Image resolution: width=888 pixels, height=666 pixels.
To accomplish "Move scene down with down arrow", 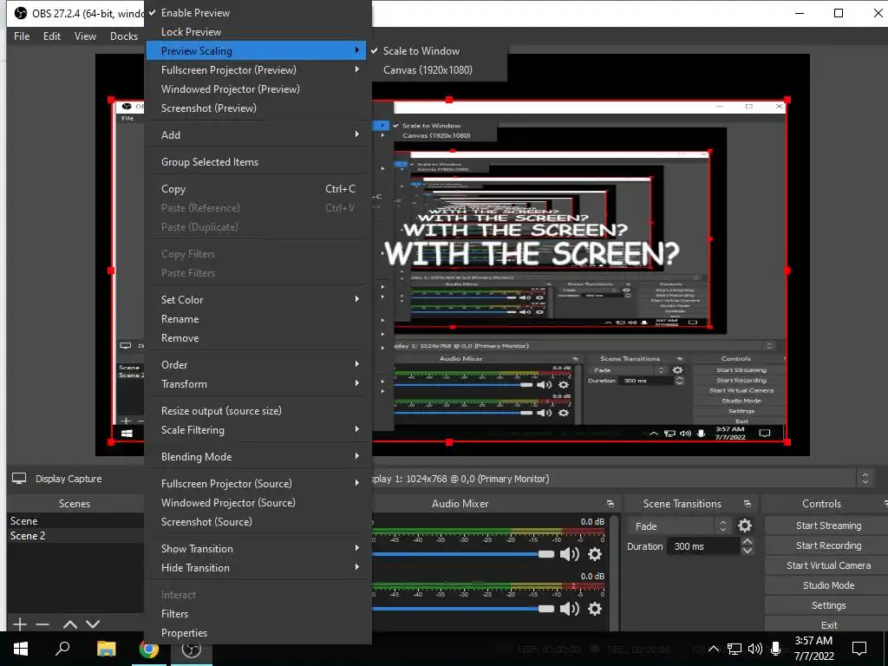I will click(93, 624).
